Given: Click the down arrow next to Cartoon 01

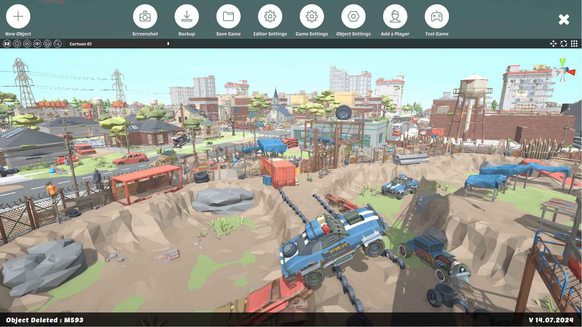Looking at the screenshot, I should click(168, 44).
